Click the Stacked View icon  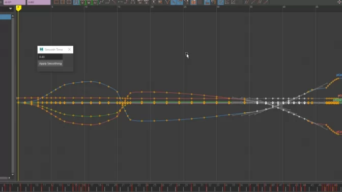point(227,2)
